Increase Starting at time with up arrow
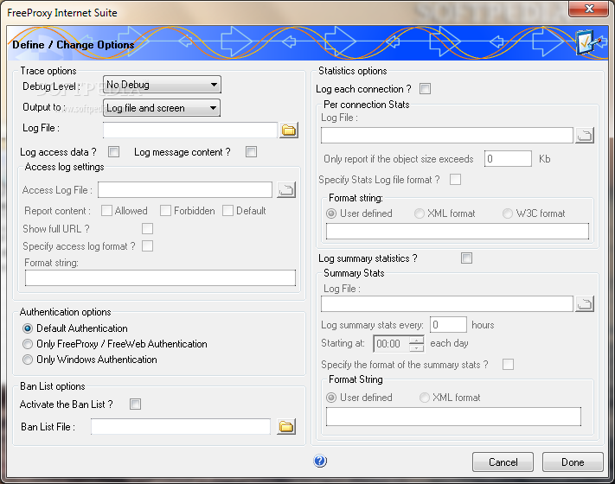 pyautogui.click(x=417, y=340)
